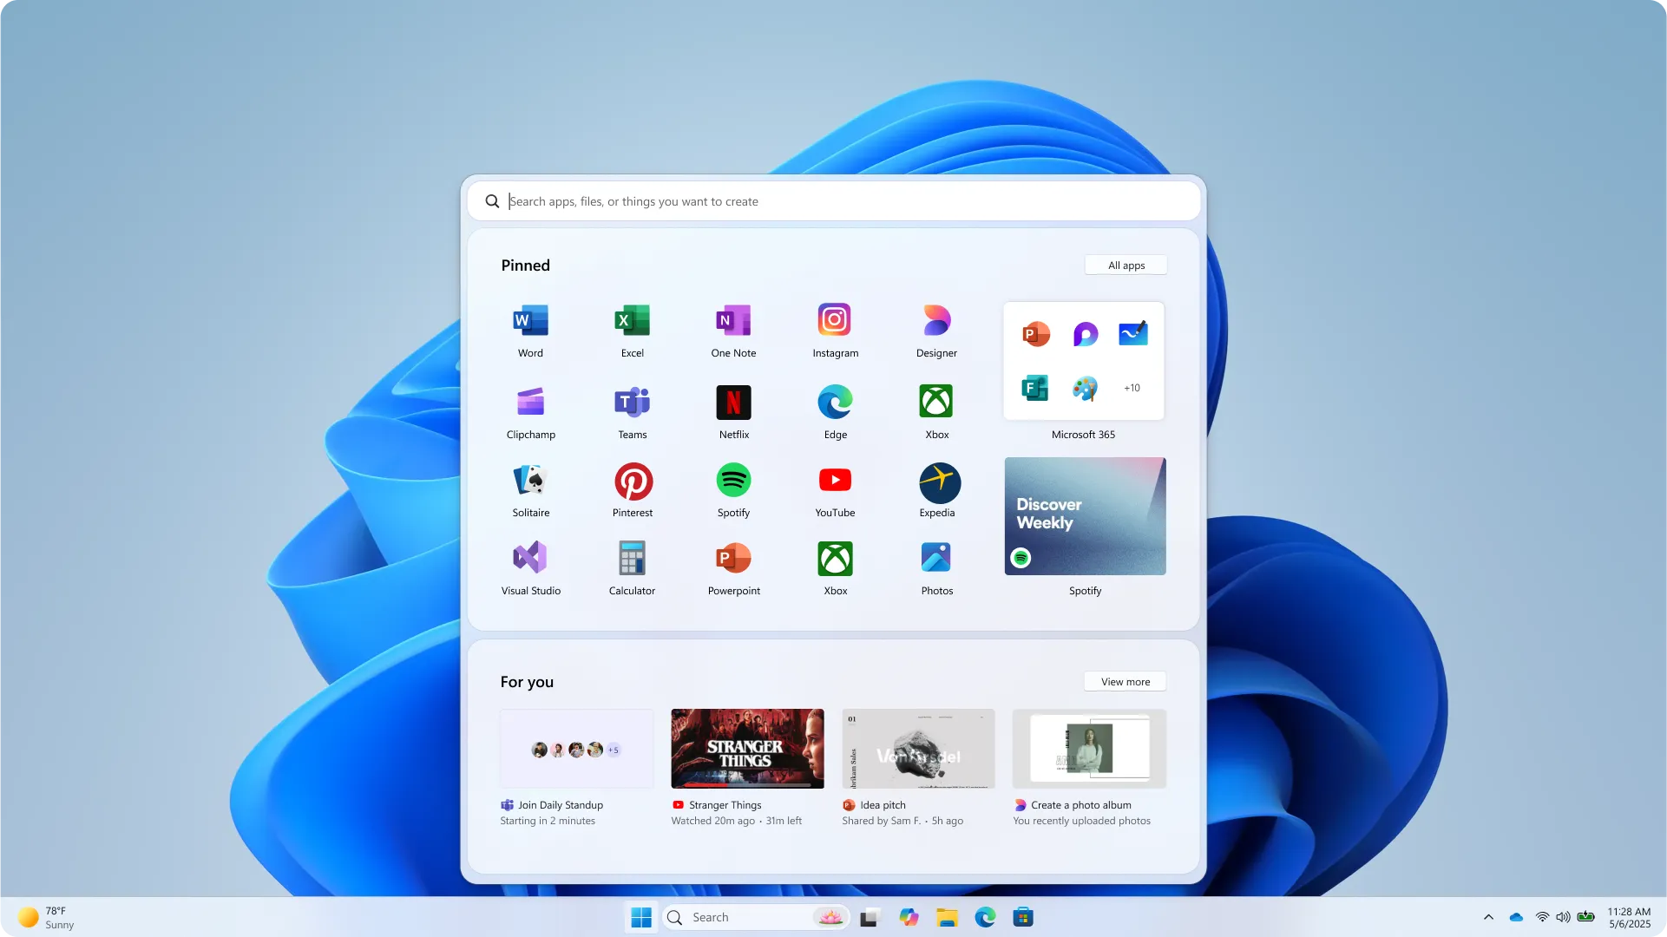1667x937 pixels.
Task: Click View more in For you section
Action: point(1124,682)
